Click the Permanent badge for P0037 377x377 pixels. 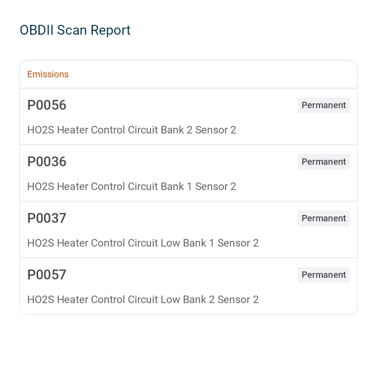(323, 218)
